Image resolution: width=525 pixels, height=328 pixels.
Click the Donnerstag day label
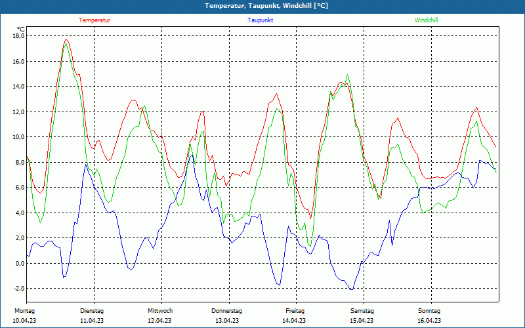tap(226, 311)
